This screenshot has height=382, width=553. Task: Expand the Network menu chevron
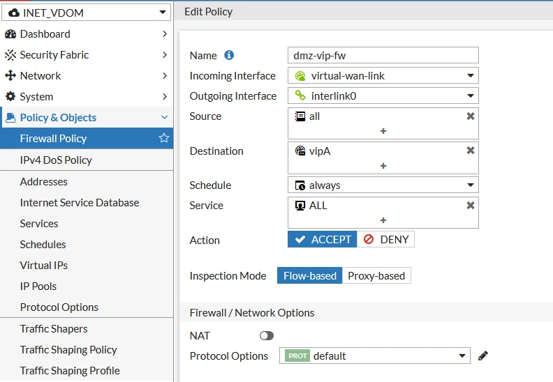(x=165, y=76)
